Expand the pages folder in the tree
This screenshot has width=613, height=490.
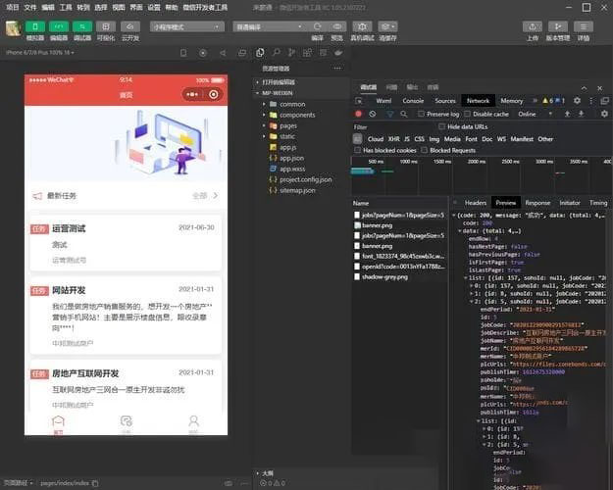[287, 125]
